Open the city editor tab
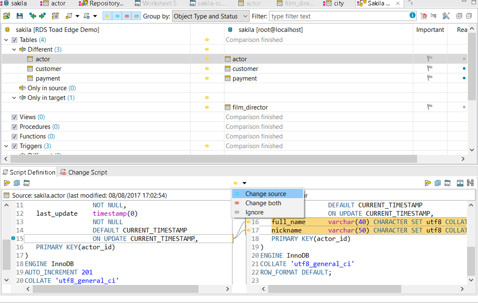Viewport: 478px width, 303px height. point(334,4)
